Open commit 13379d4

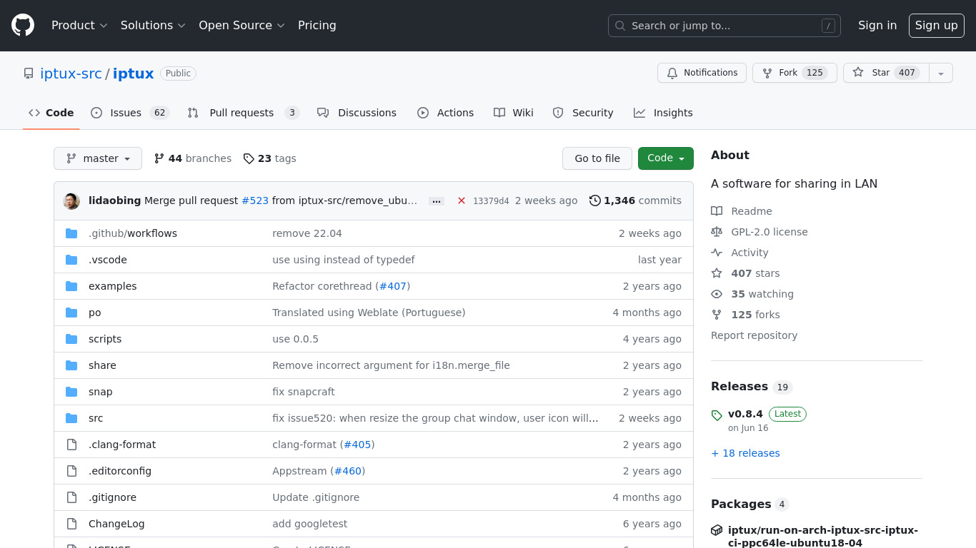tap(491, 201)
